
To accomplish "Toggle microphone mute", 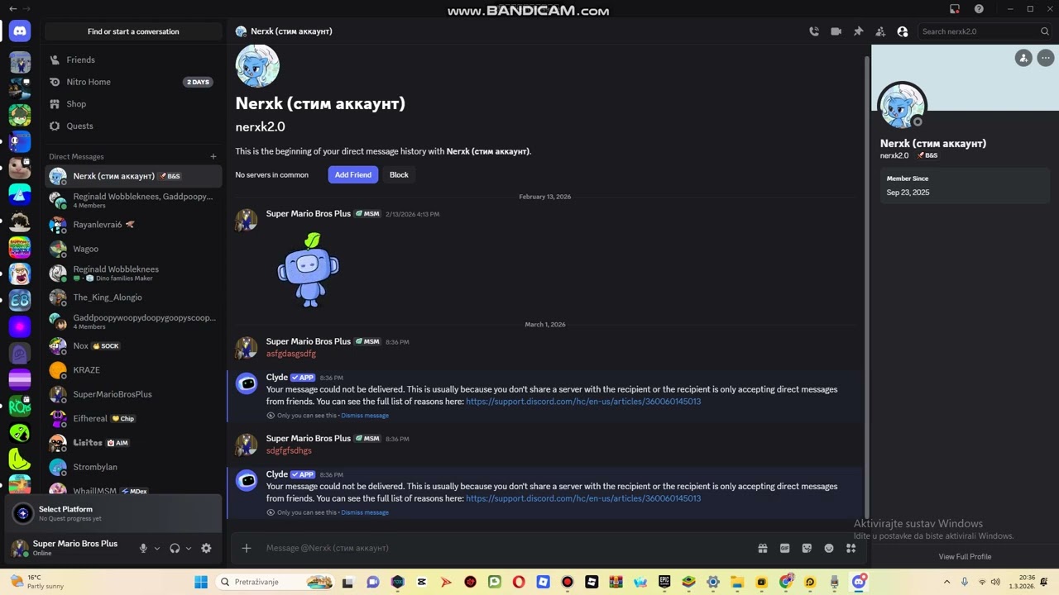I will [143, 548].
